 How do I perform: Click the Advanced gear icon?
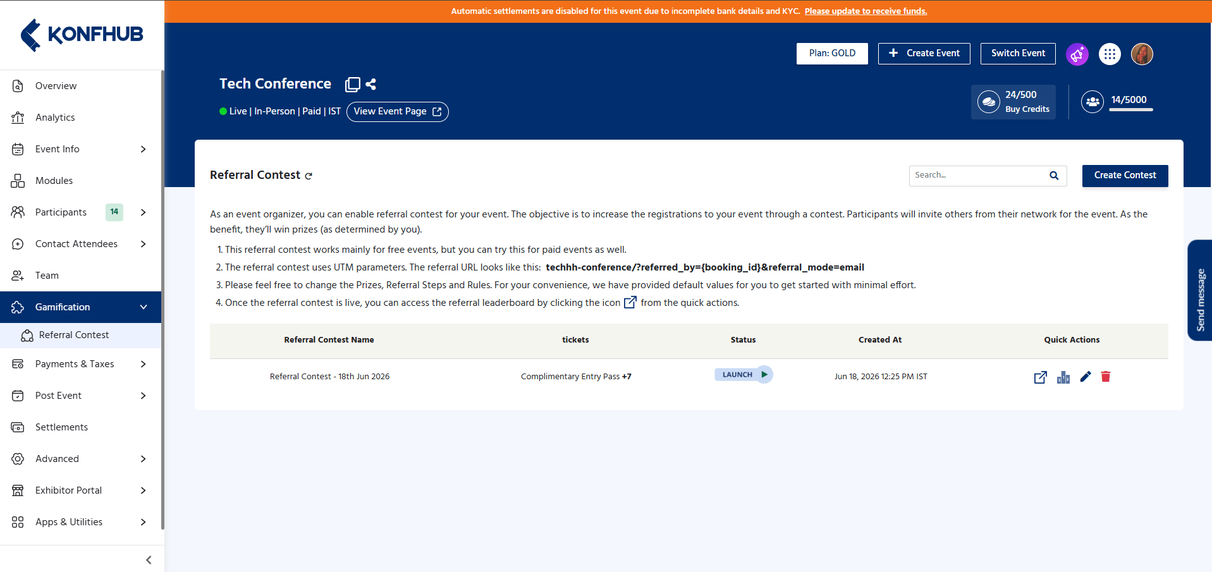pos(18,459)
